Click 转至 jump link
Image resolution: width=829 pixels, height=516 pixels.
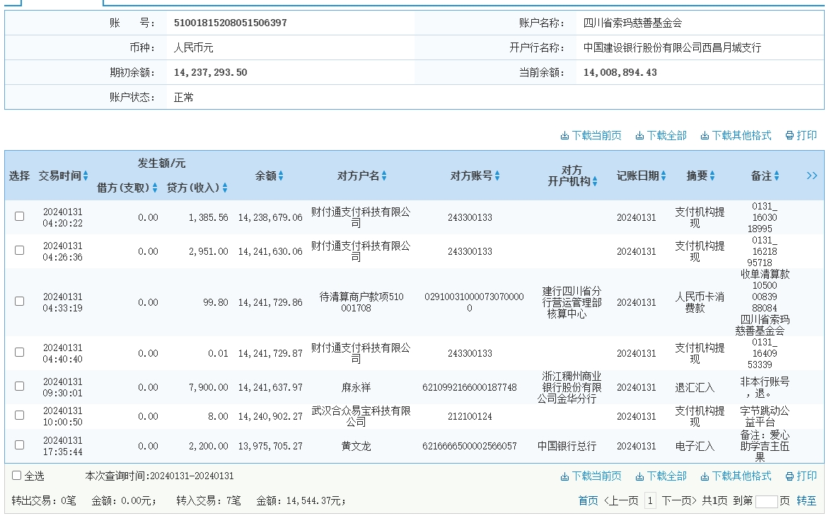806,500
